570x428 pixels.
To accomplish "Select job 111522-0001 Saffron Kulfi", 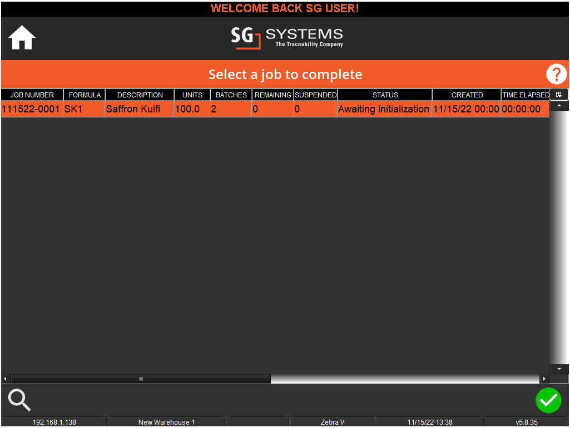I will [167, 109].
